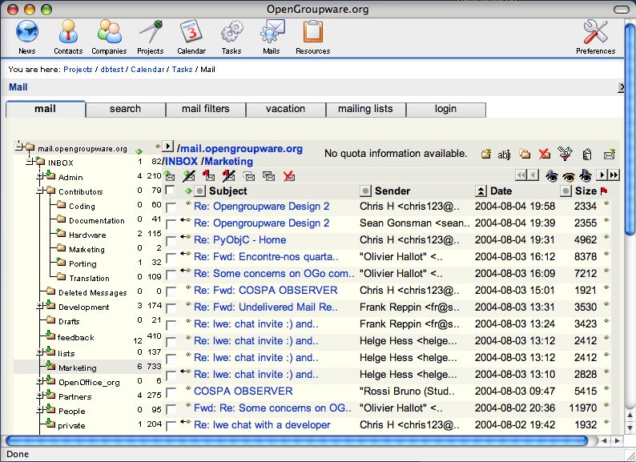Open the mailing lists tab
Image resolution: width=636 pixels, height=462 pixels.
click(x=365, y=109)
